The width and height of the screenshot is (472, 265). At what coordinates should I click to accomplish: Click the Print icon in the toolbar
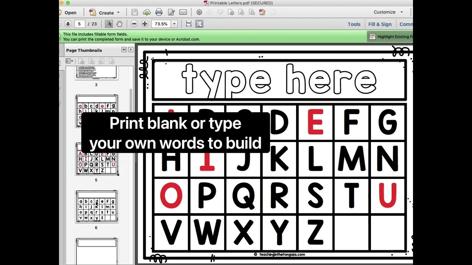(159, 12)
